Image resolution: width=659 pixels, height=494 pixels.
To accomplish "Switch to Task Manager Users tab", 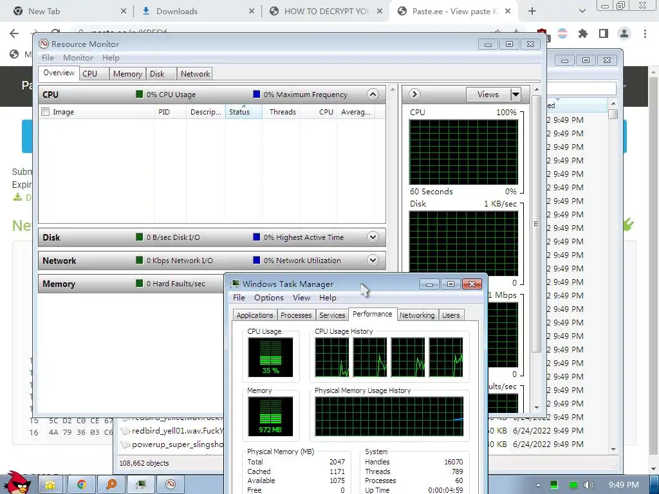I will coord(451,315).
